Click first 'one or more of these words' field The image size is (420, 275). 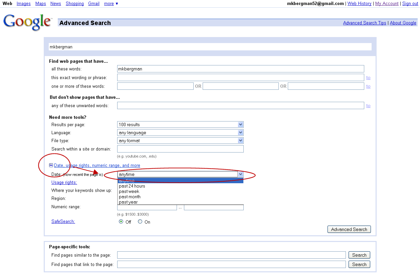tap(155, 86)
